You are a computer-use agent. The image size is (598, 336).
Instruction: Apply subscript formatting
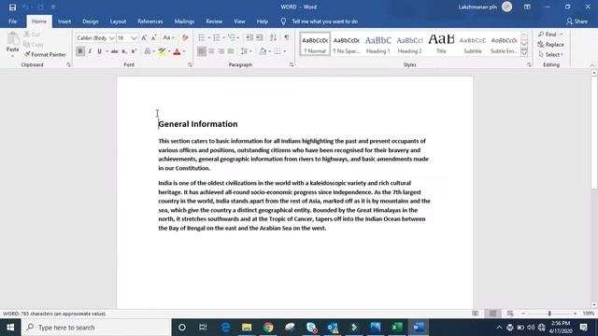pos(124,51)
